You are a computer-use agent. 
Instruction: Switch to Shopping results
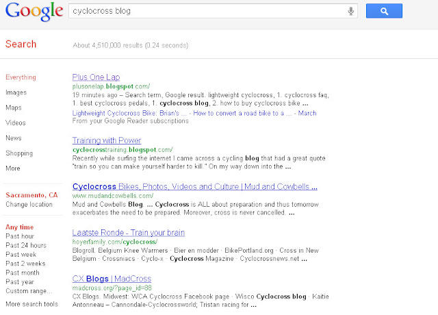tap(19, 153)
